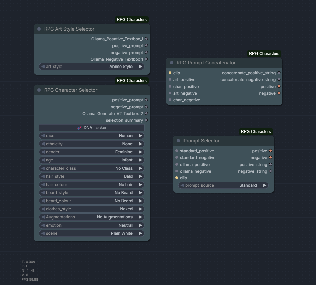The height and width of the screenshot is (285, 316).
Task: Open the beard_style No Beard dropdown
Action: pos(92,193)
